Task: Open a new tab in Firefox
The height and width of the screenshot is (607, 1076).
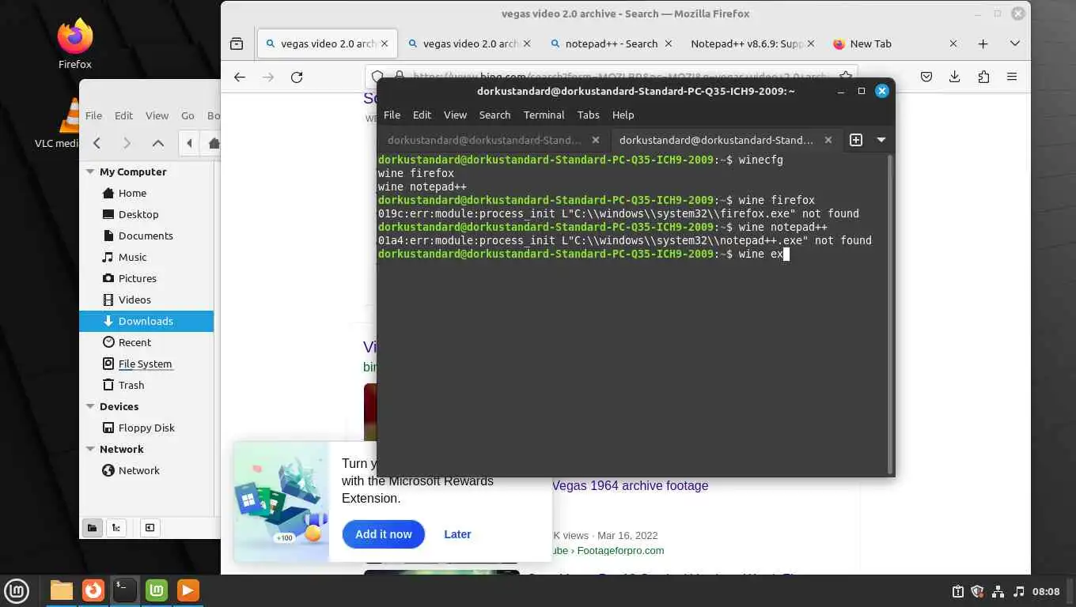Action: (983, 43)
